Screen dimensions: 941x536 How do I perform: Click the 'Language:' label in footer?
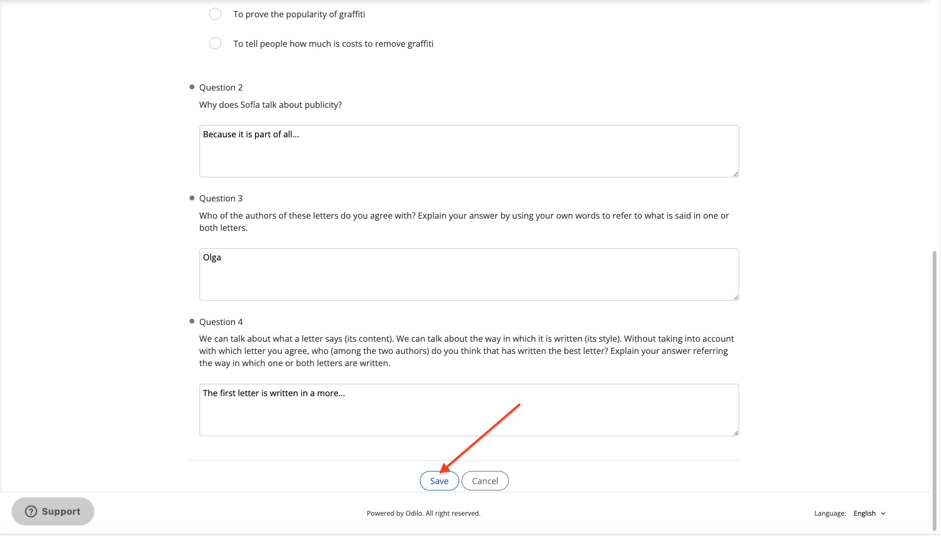coord(830,513)
